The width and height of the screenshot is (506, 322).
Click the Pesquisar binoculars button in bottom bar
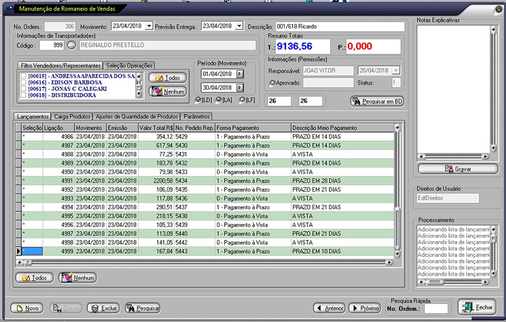pyautogui.click(x=142, y=308)
